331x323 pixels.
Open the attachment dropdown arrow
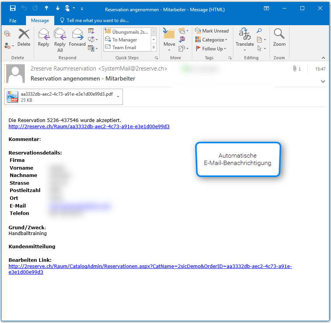[x=119, y=96]
